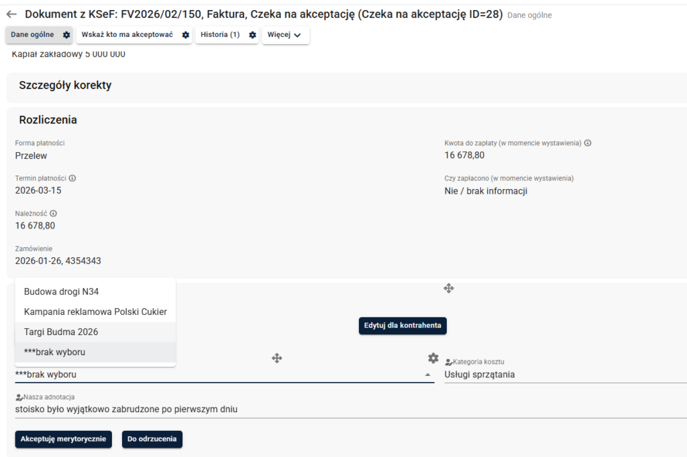Click the gear icon beside Wskaż kto ma akceptować
This screenshot has width=687, height=457.
[186, 35]
